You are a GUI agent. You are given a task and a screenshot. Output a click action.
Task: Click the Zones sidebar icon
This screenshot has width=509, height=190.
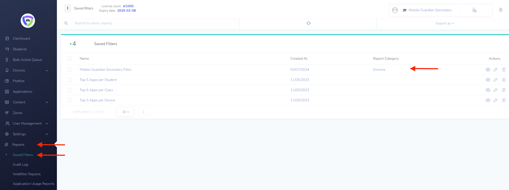coord(7,113)
